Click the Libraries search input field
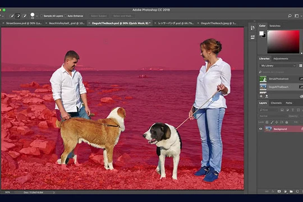 click(282, 72)
